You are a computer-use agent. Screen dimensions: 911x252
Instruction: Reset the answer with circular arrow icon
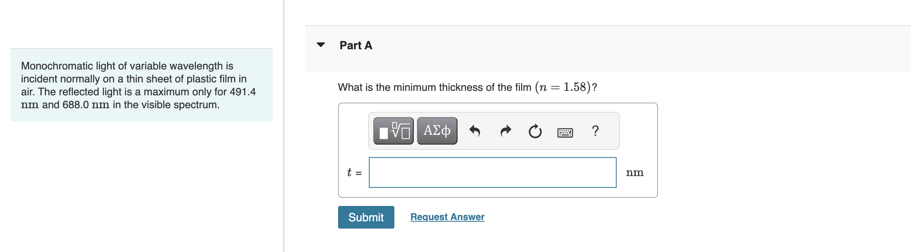(x=535, y=131)
